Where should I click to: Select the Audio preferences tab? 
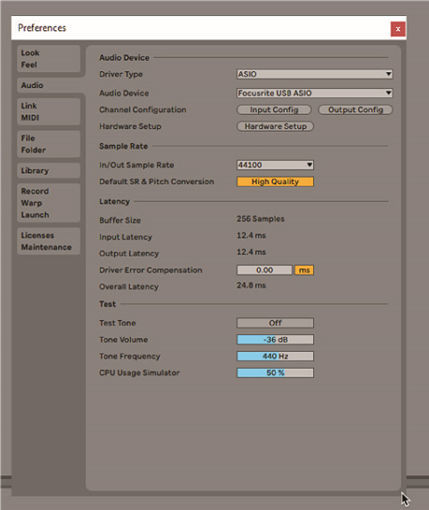pos(49,85)
